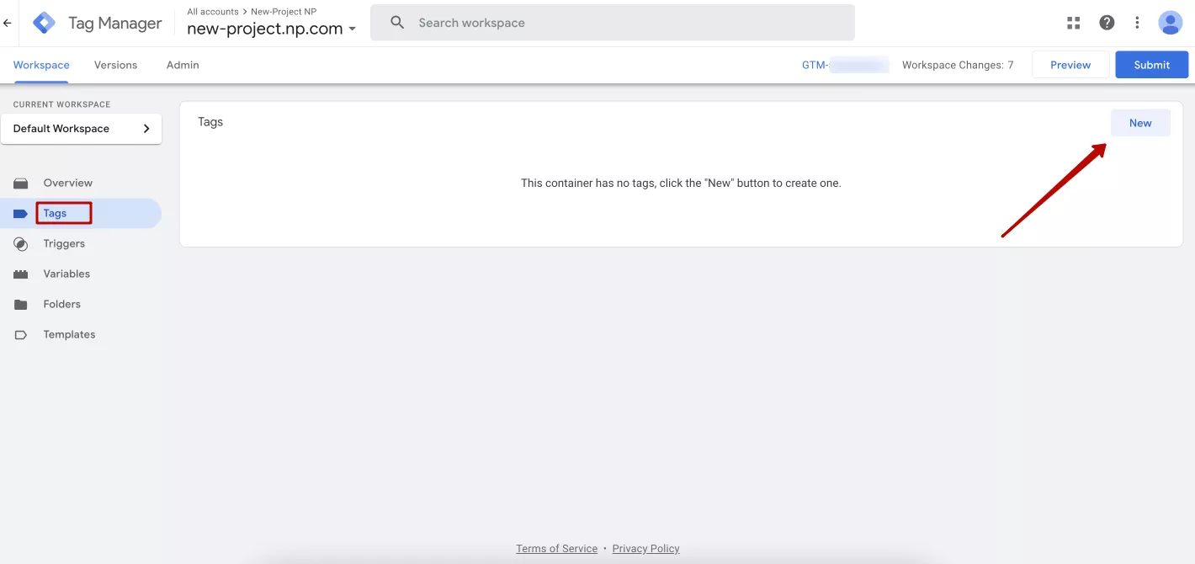The height and width of the screenshot is (564, 1195).
Task: Click the Triggers sidebar icon
Action: tap(21, 244)
